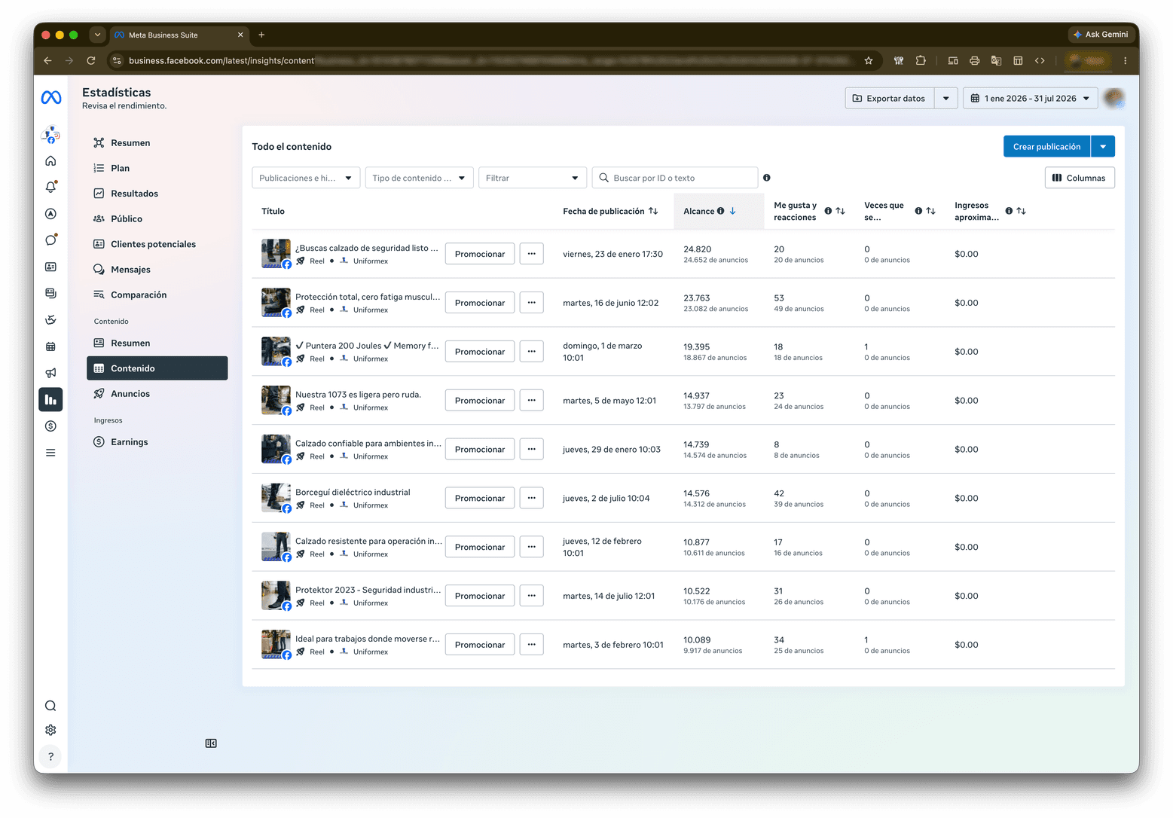
Task: Bookmark page with the star icon
Action: (x=869, y=61)
